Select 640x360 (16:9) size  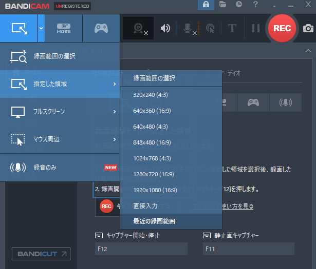point(171,111)
